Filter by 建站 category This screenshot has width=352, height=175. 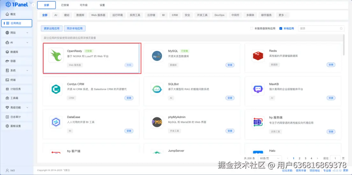click(67, 15)
